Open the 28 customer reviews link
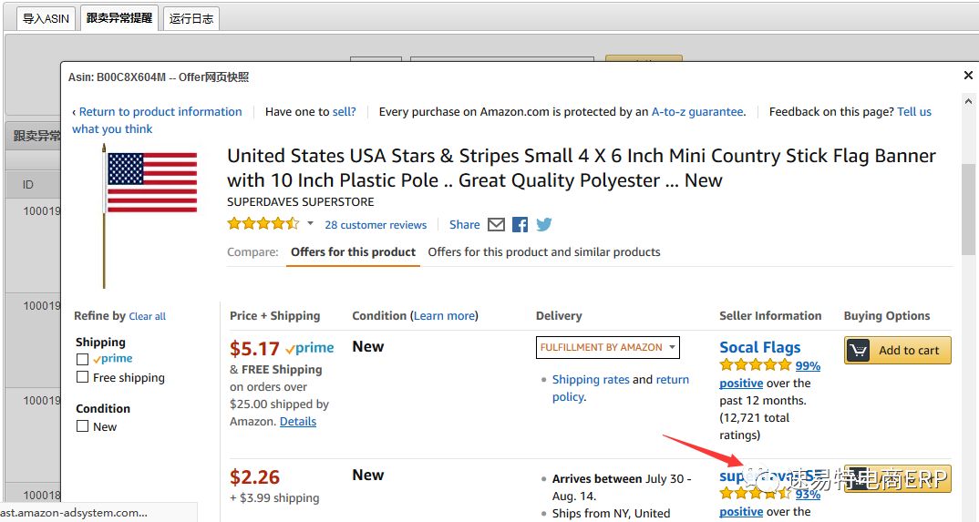Screen dimensions: 979x522 [376, 225]
